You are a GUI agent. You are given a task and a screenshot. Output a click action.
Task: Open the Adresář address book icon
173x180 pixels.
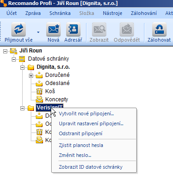coord(73,29)
